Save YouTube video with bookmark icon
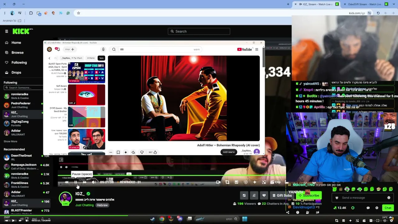This screenshot has width=398, height=224. click(118, 152)
